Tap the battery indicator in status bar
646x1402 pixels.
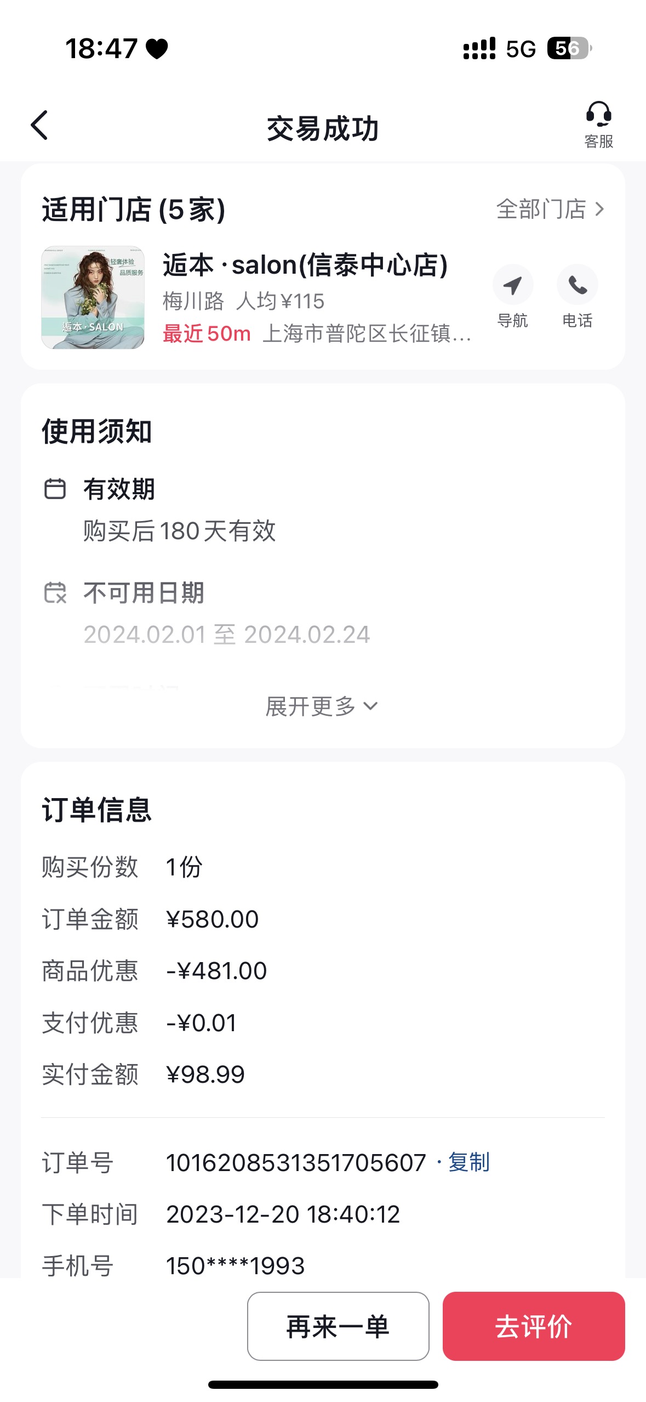point(569,48)
